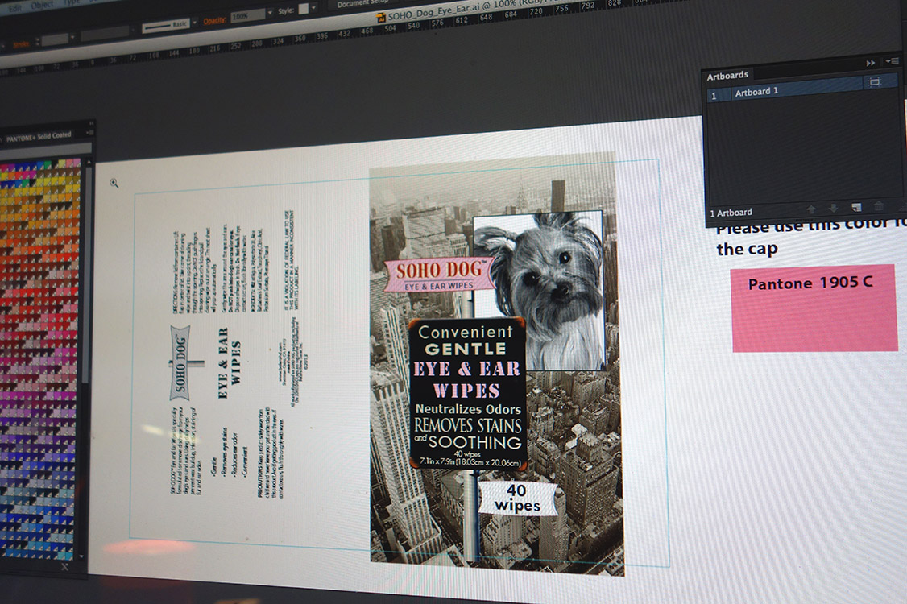Click the '1 Artboard' status text
The width and height of the screenshot is (907, 604).
click(x=731, y=213)
